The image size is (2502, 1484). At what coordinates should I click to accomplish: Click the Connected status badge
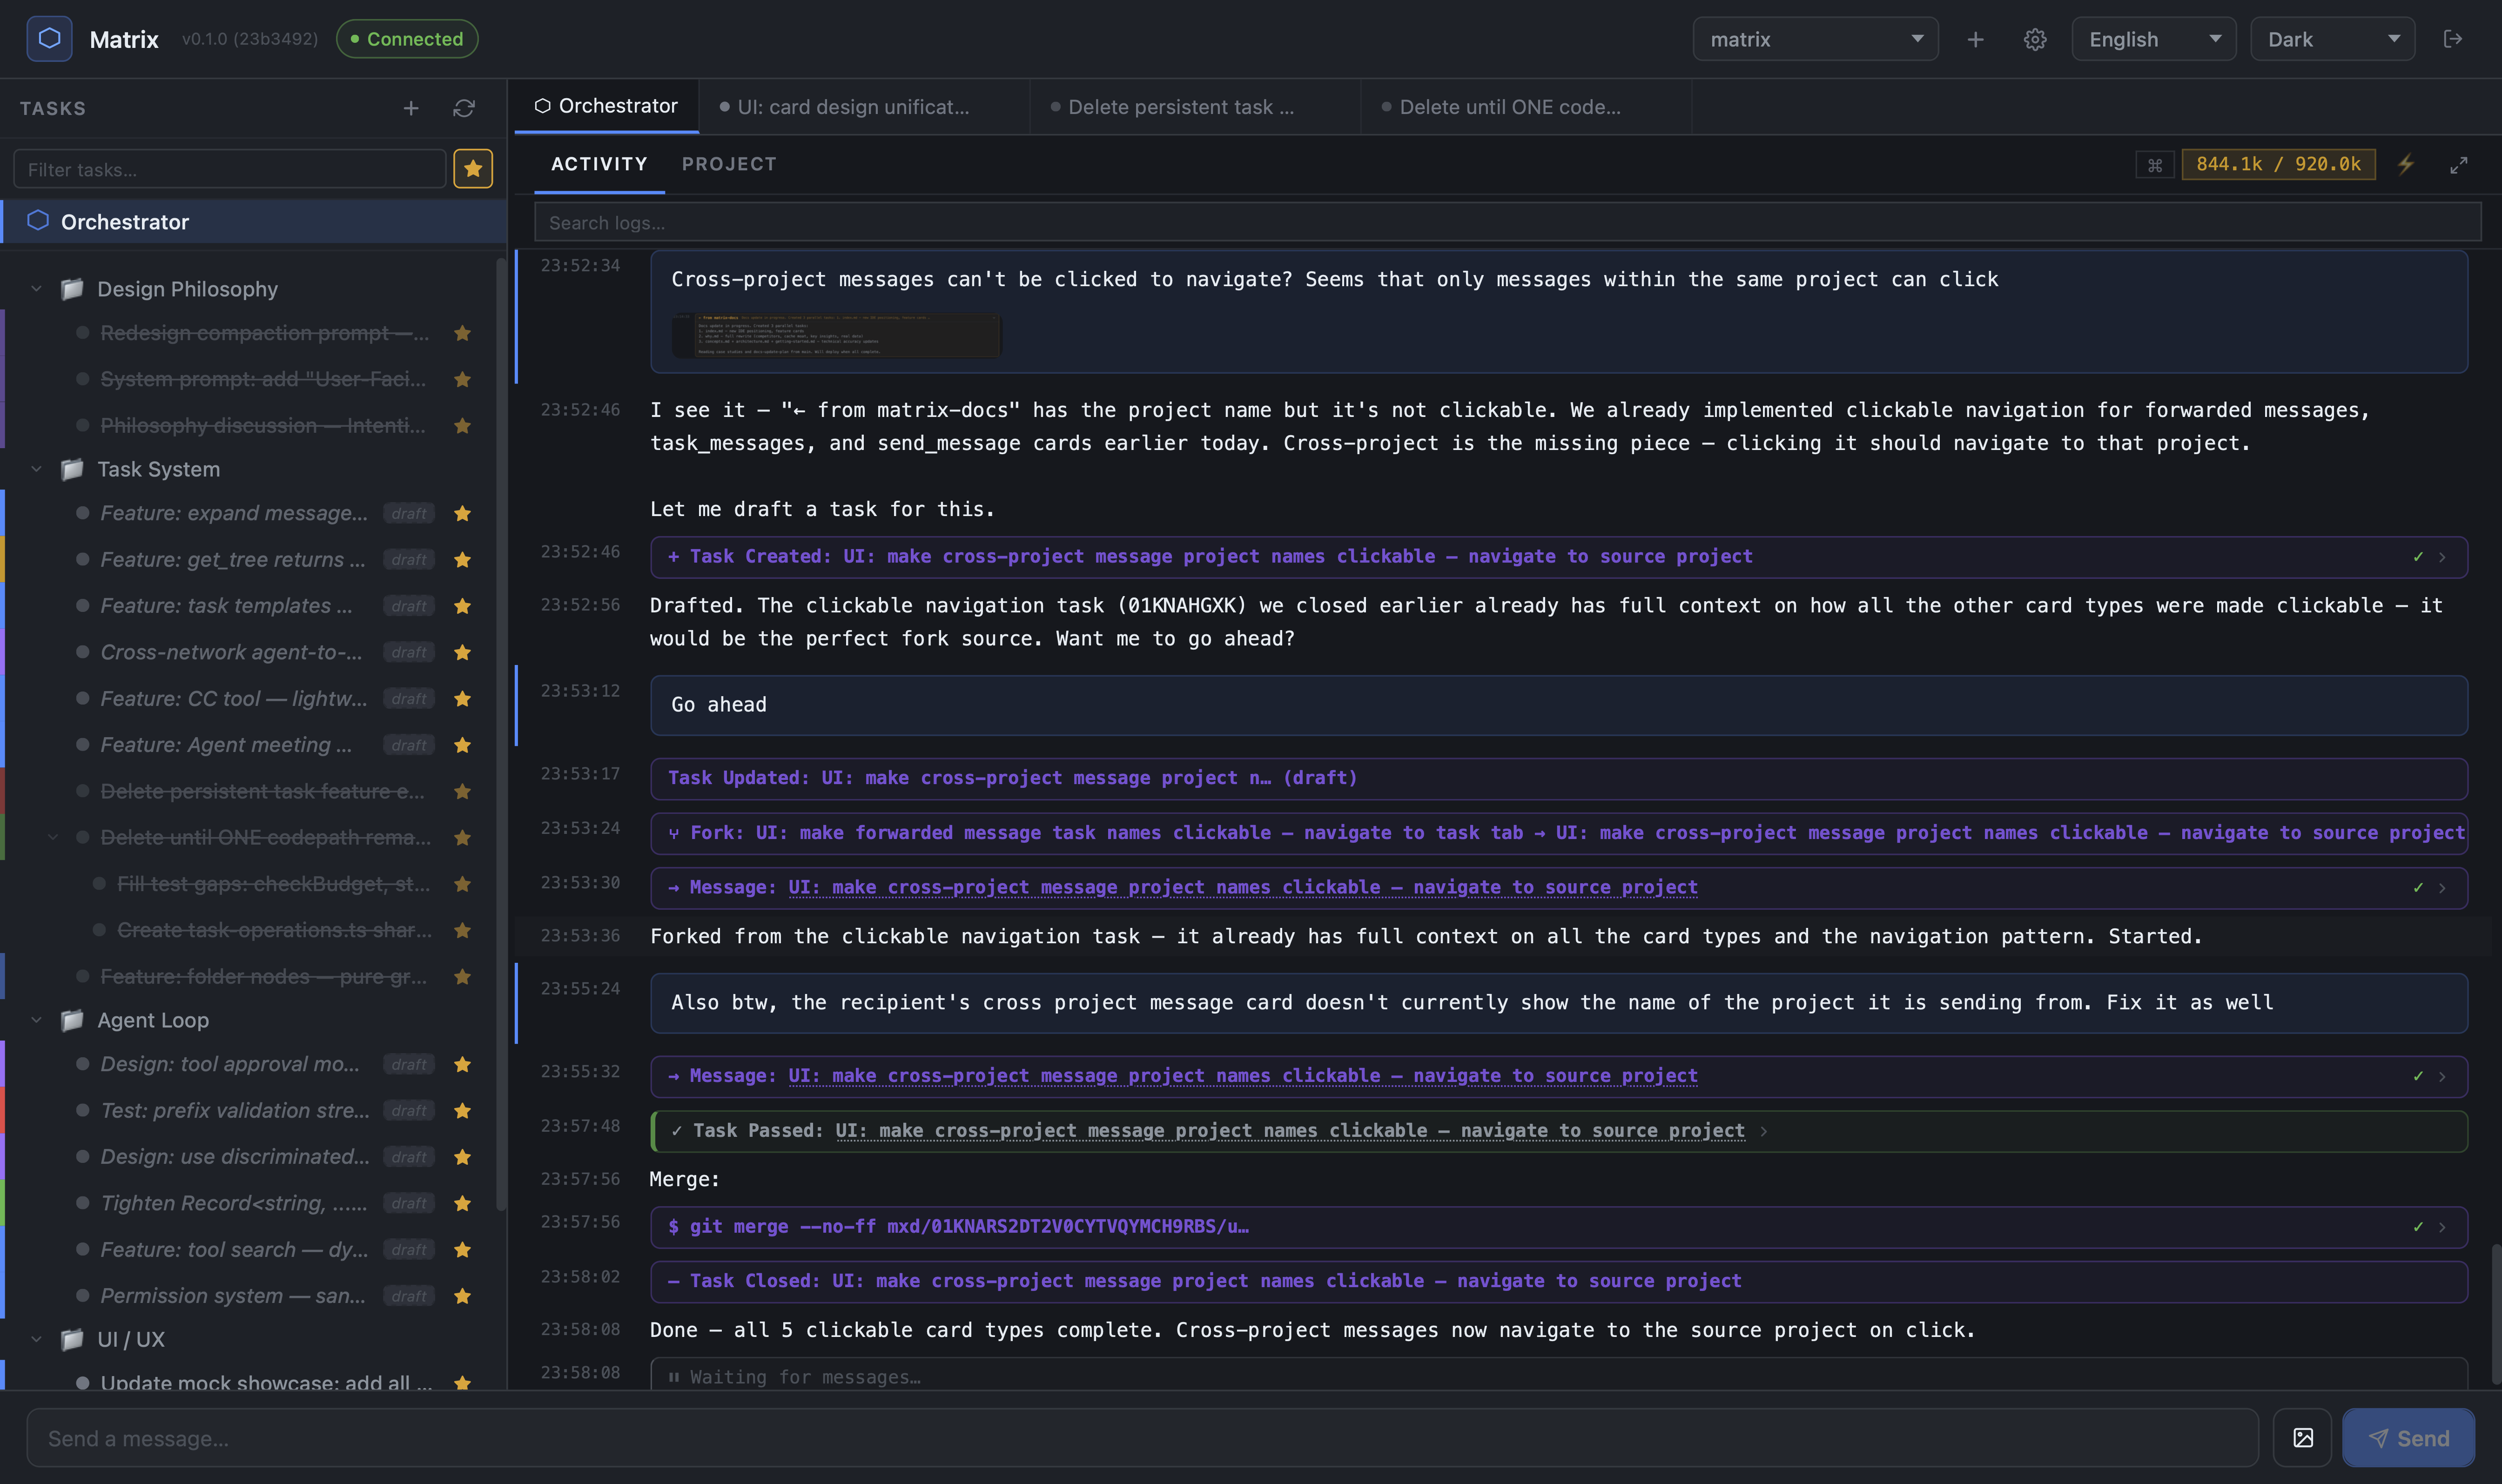(407, 39)
